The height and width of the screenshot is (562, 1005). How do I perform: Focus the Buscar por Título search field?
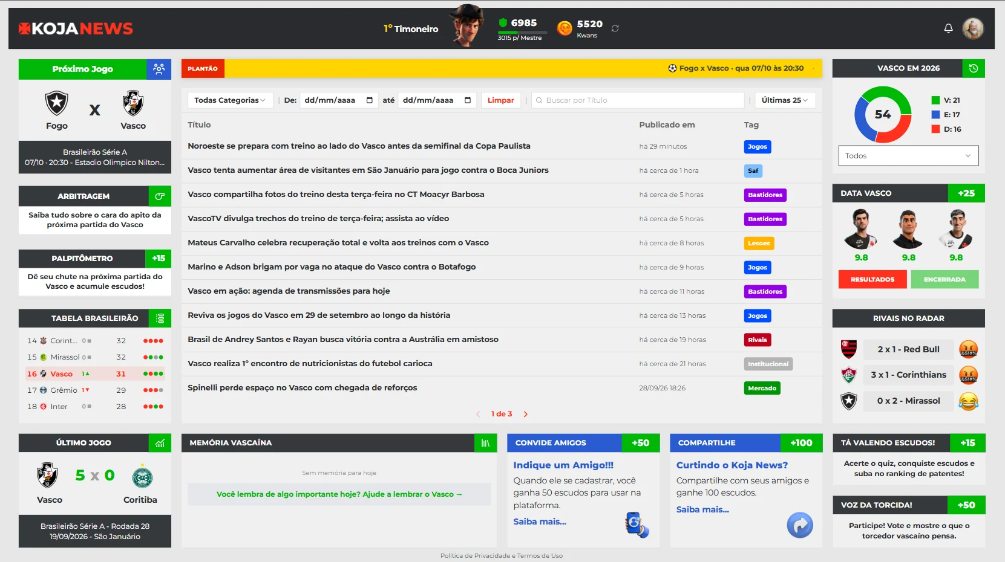pyautogui.click(x=638, y=100)
